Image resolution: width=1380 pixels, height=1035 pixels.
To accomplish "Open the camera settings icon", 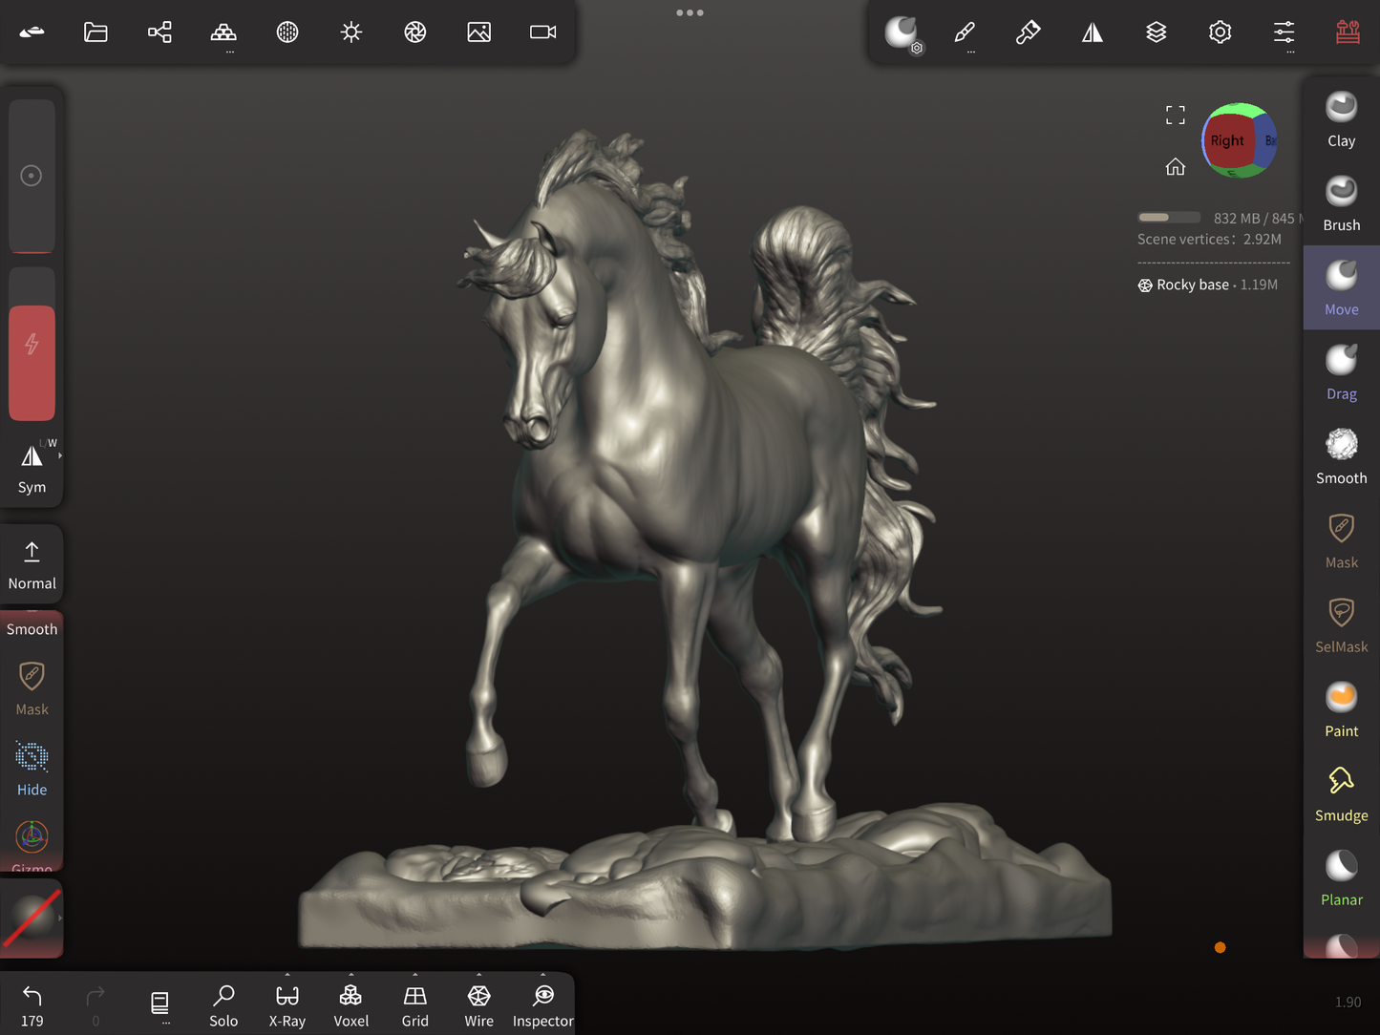I will click(542, 32).
